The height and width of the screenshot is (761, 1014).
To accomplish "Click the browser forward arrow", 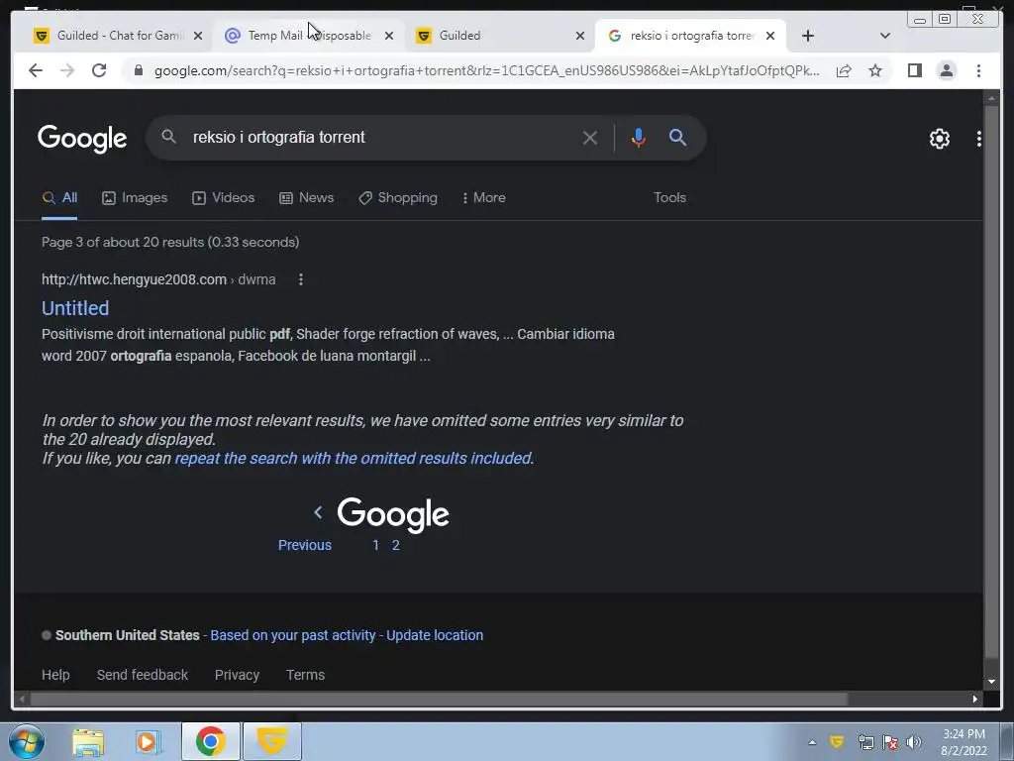I will point(67,70).
